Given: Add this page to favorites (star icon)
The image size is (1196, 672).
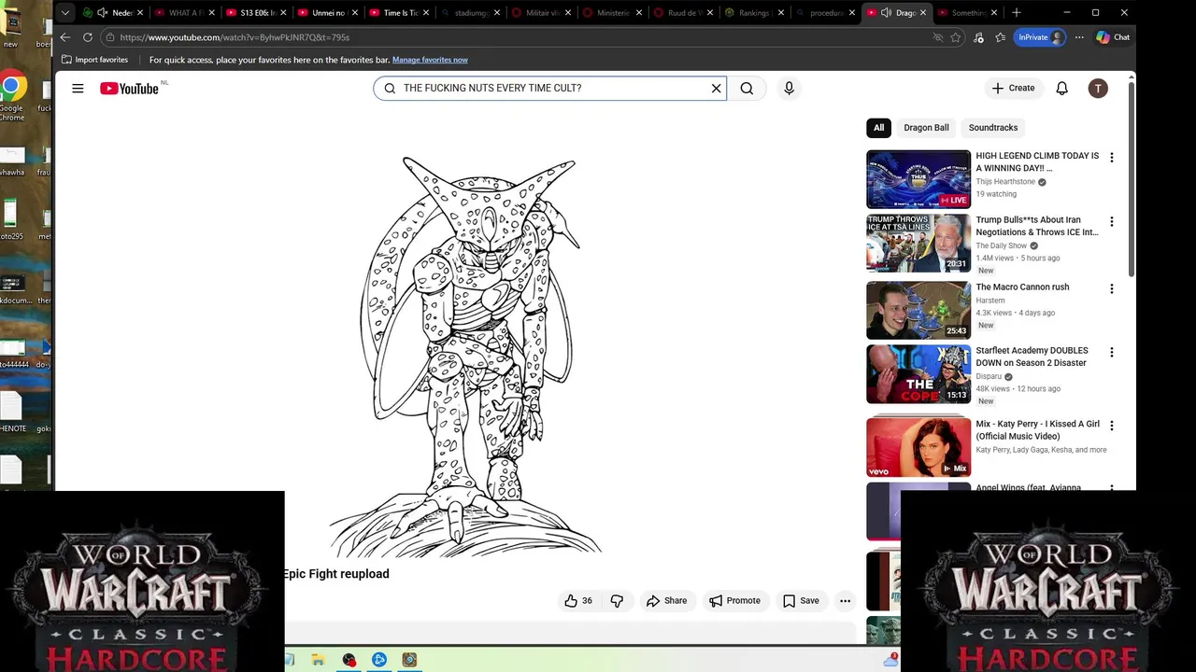Looking at the screenshot, I should [956, 37].
